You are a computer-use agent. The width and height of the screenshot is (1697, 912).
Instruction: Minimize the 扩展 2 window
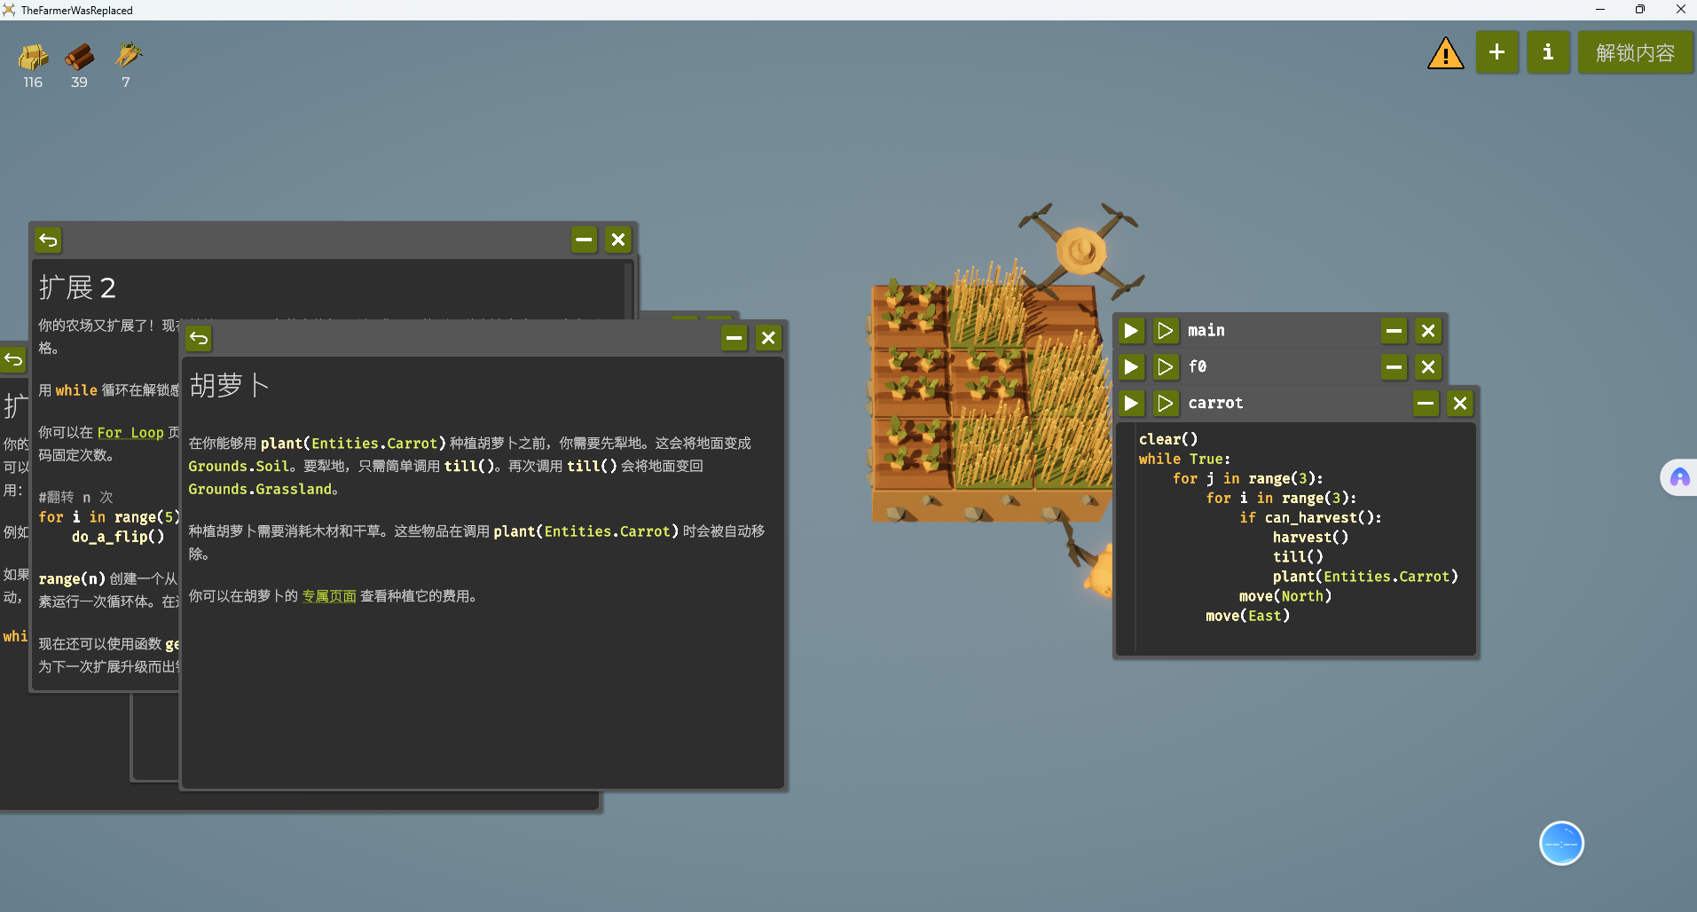coord(584,240)
